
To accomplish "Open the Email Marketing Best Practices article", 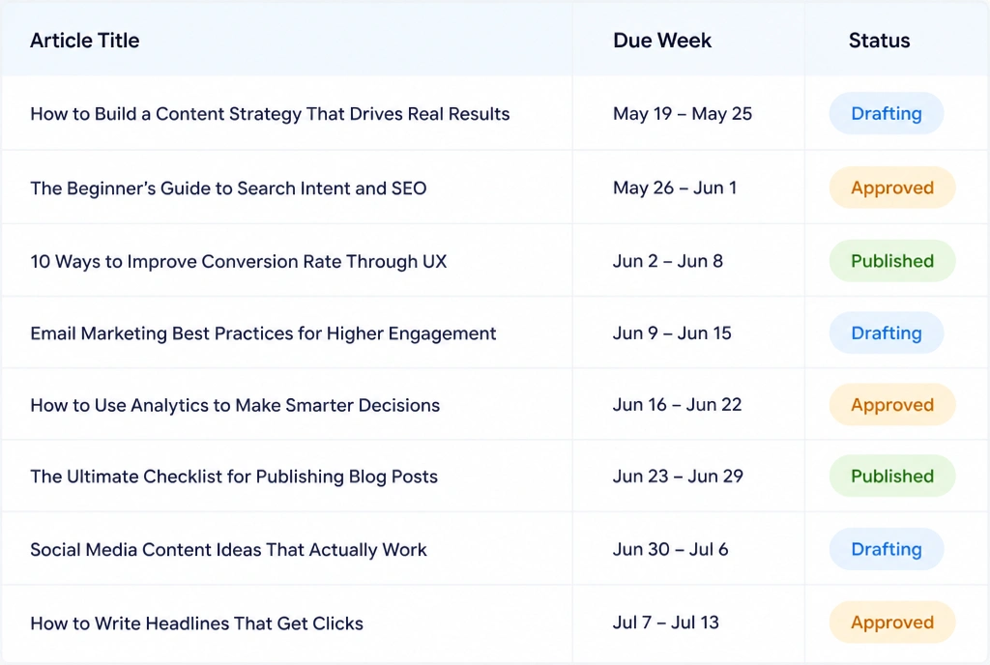I will [x=263, y=333].
